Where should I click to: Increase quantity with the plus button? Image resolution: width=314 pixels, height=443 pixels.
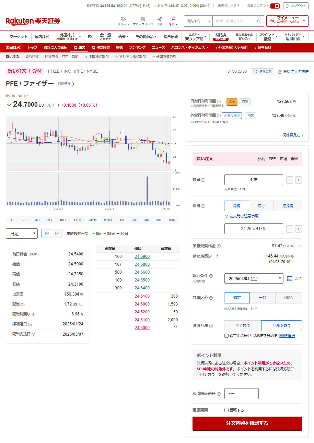point(299,180)
